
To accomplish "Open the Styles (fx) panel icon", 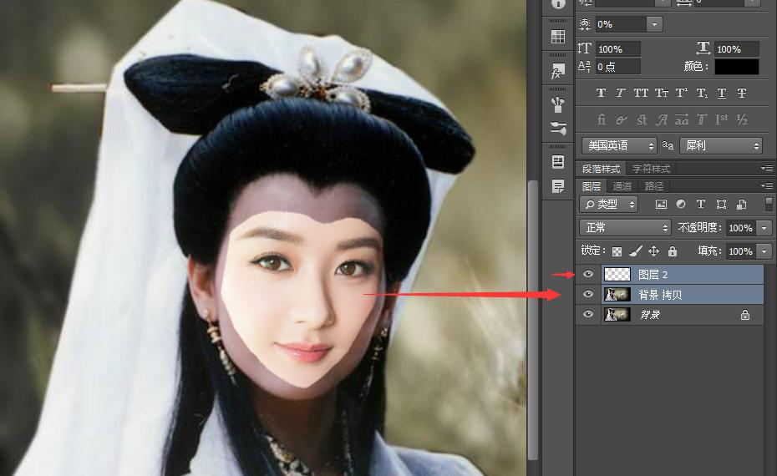I will point(558,72).
